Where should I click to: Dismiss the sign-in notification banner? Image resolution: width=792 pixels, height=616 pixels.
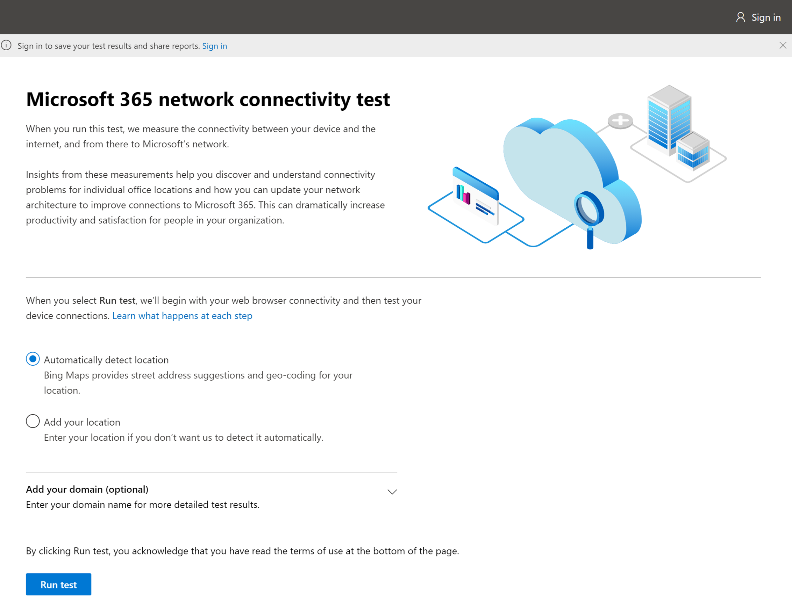coord(783,45)
